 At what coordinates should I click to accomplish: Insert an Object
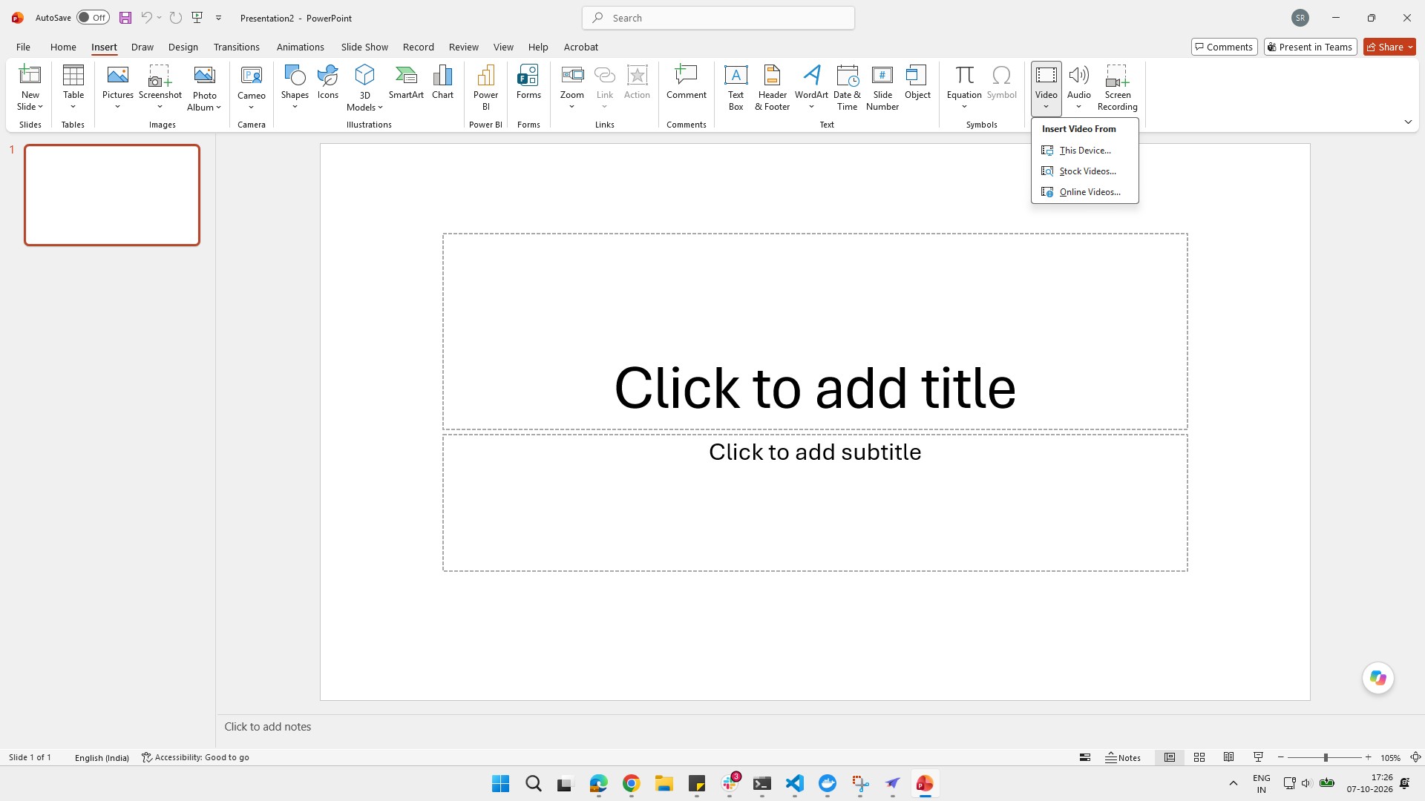[917, 82]
